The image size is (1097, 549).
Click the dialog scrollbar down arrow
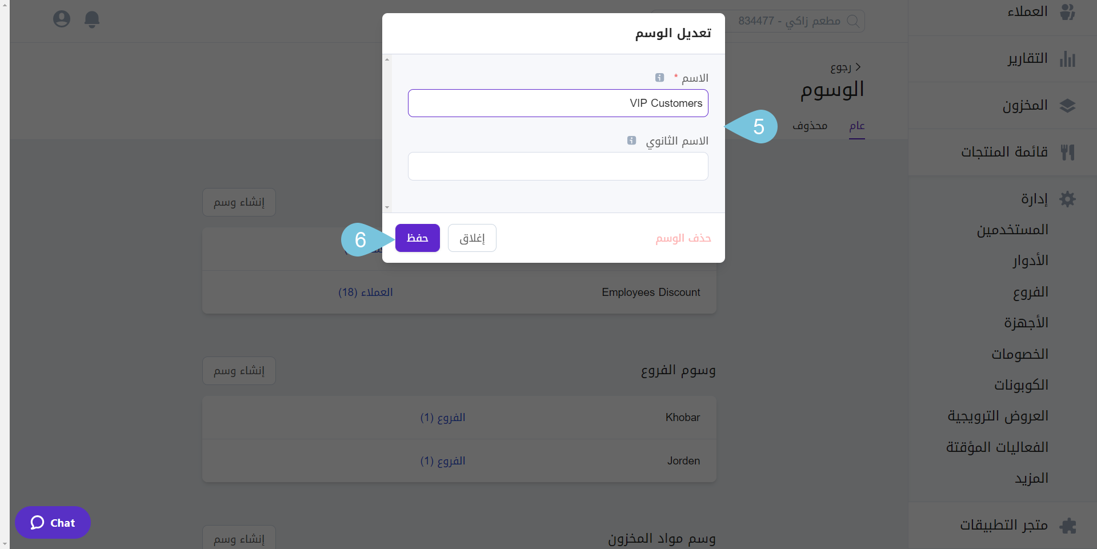click(x=387, y=207)
